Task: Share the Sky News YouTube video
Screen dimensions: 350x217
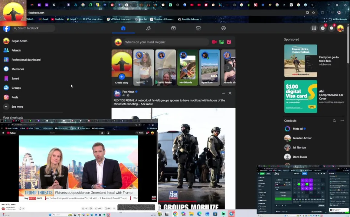Action: tap(98, 209)
